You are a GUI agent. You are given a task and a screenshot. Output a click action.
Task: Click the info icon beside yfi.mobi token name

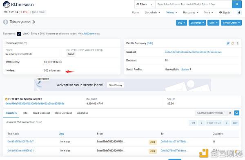(33, 22)
